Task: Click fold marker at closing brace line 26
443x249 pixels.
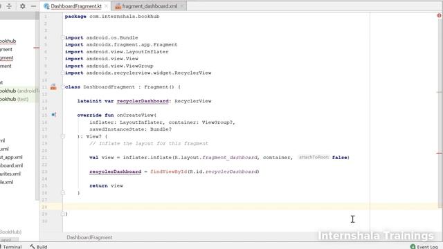Action: click(x=63, y=193)
